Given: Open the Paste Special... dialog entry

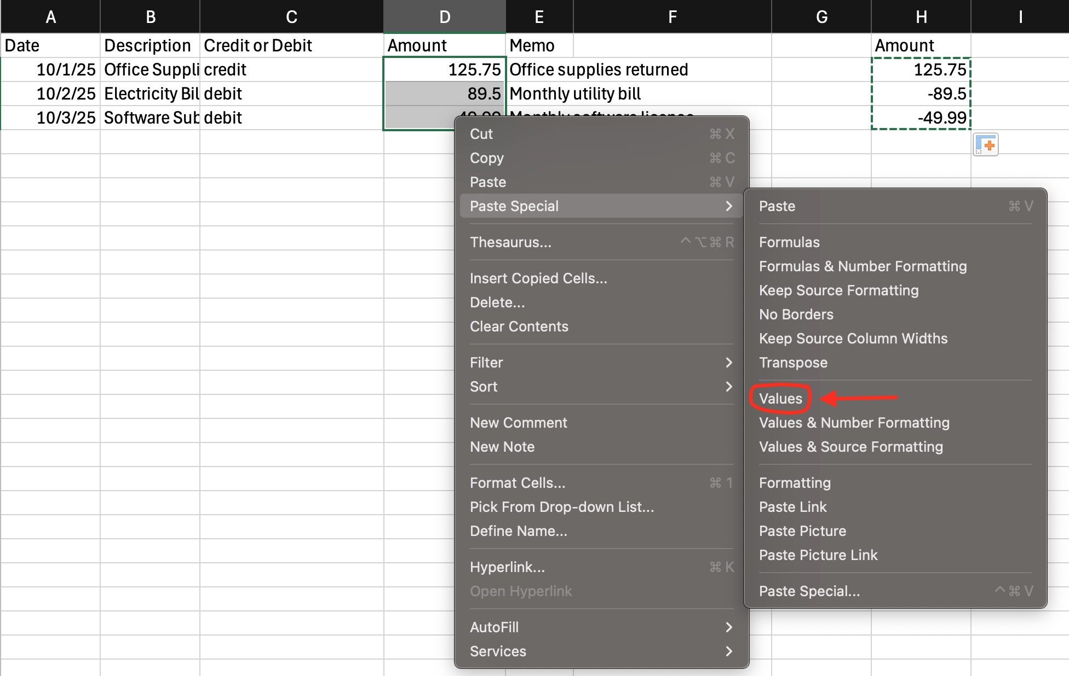Looking at the screenshot, I should [895, 591].
